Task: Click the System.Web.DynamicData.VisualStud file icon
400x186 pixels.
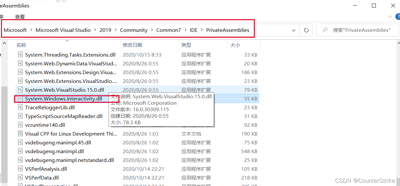Action: pyautogui.click(x=20, y=63)
